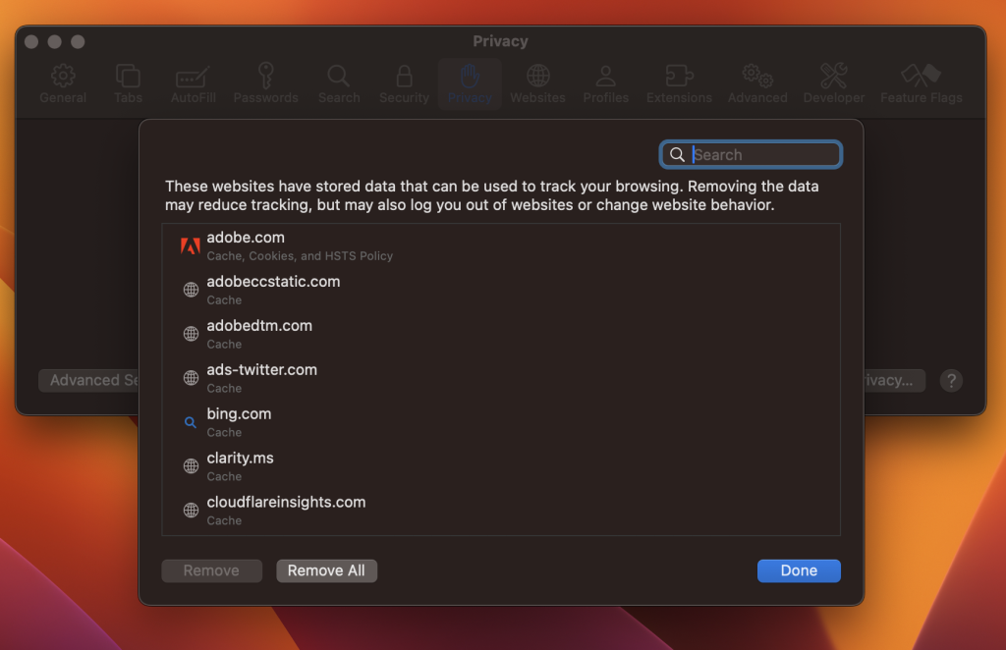Select the cloudflareinsights.com entry
This screenshot has width=1006, height=650.
coord(501,512)
